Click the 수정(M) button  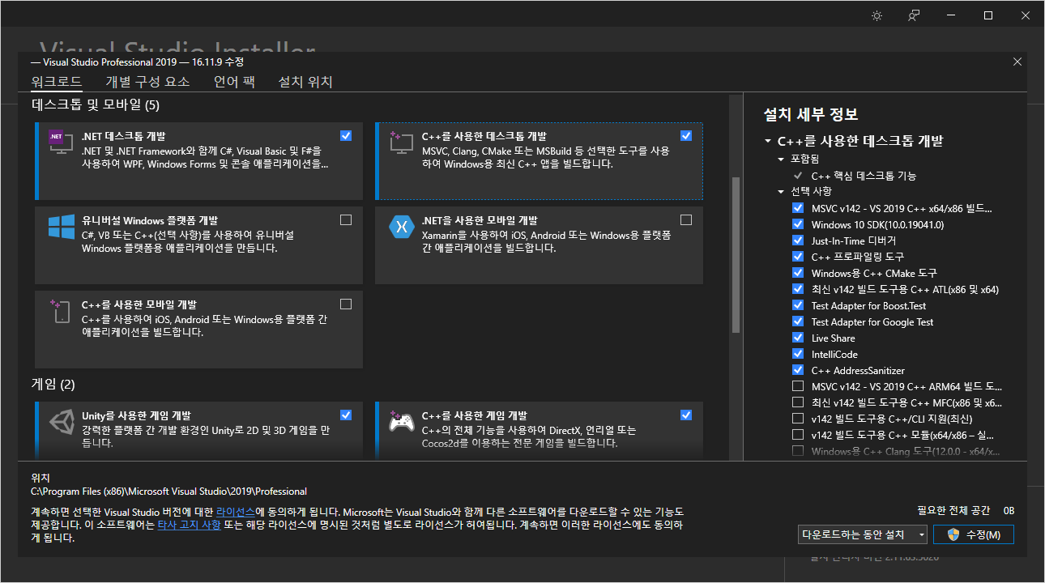(x=974, y=534)
